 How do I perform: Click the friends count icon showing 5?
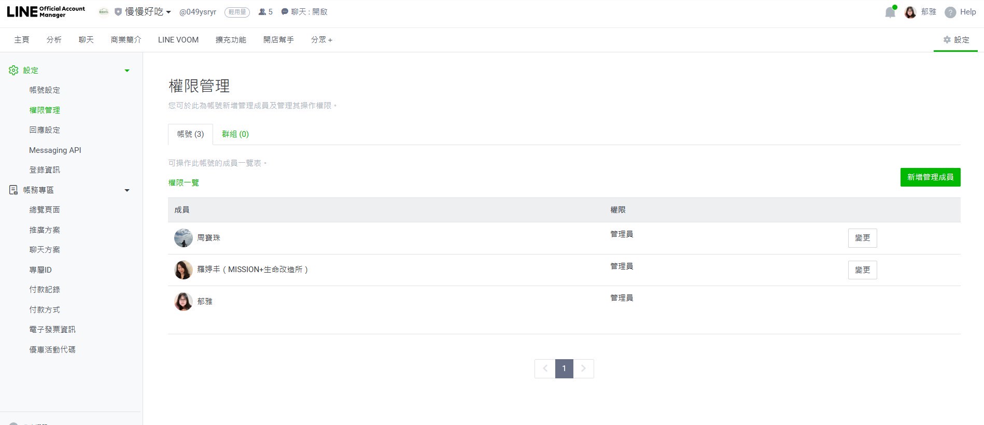(262, 12)
